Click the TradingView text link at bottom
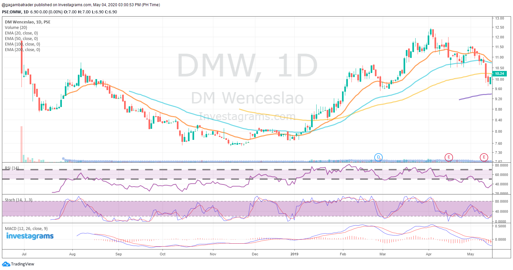The height and width of the screenshot is (270, 513). pos(22,264)
